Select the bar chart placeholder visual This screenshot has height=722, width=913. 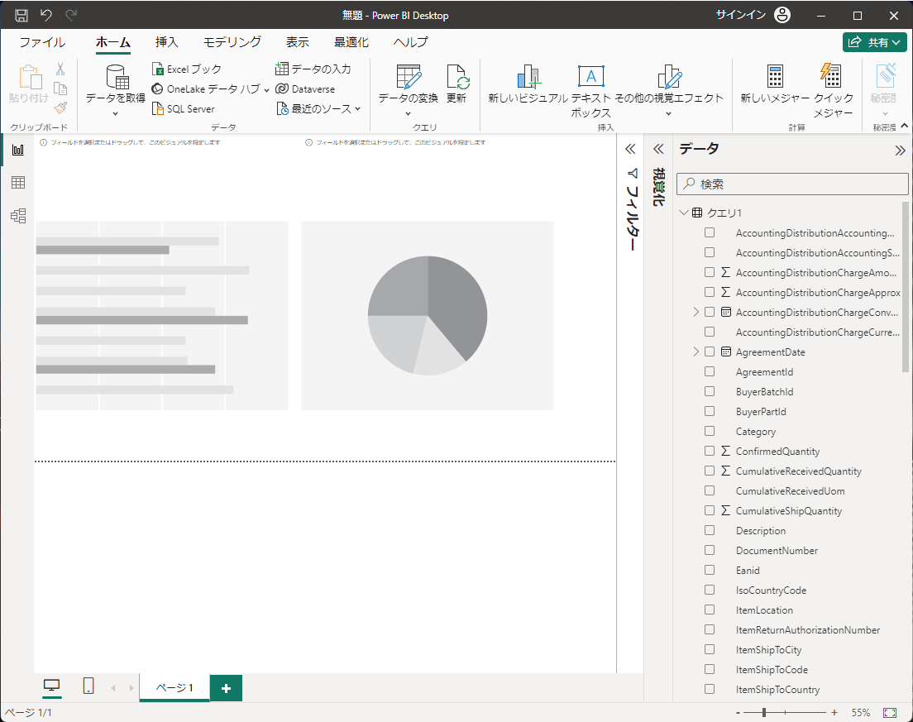click(x=162, y=315)
